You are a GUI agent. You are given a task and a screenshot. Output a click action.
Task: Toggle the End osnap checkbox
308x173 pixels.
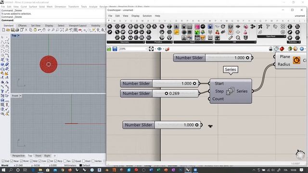coord(3,161)
